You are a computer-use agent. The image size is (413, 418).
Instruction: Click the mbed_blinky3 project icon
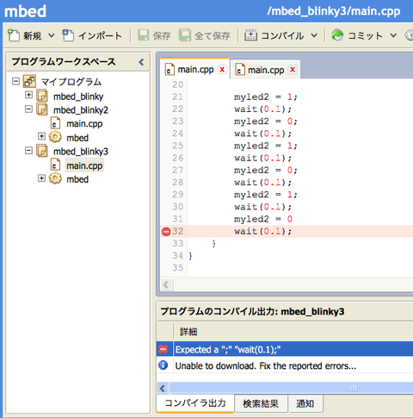tap(42, 151)
